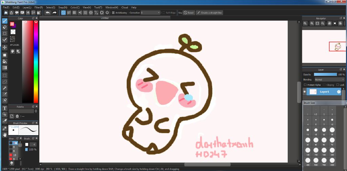This screenshot has height=171, width=347.
Task: Open the Window(W) menu
Action: coord(112,7)
